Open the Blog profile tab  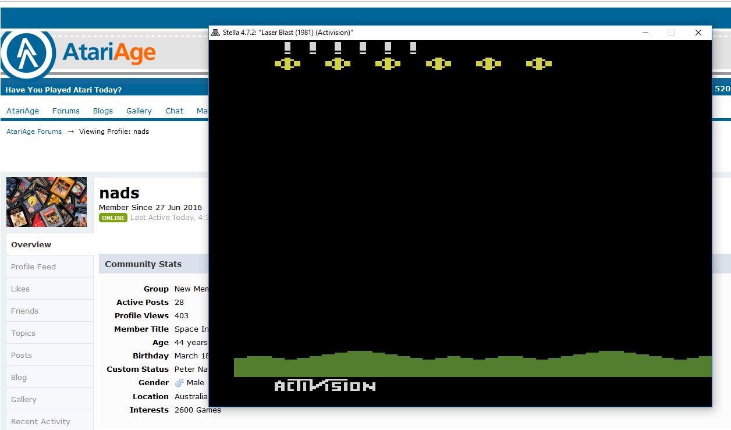click(50, 377)
